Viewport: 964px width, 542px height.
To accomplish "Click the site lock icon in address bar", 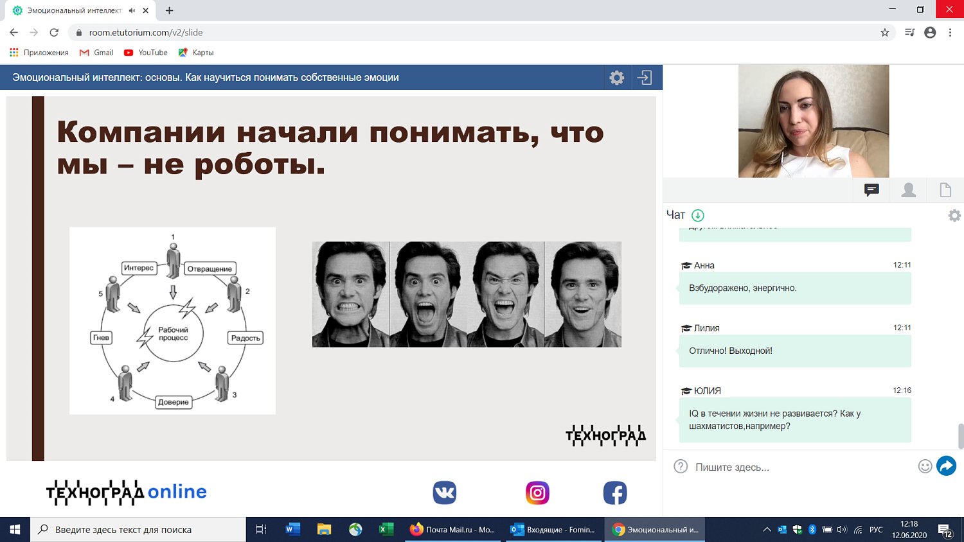I will pyautogui.click(x=79, y=32).
